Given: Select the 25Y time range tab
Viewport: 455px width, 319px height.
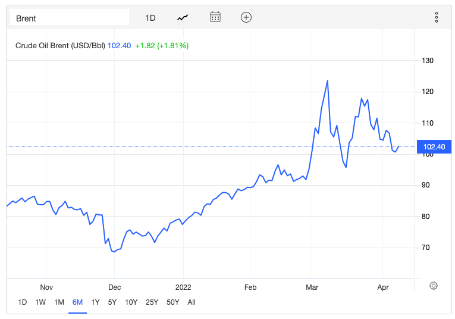Looking at the screenshot, I should [152, 302].
